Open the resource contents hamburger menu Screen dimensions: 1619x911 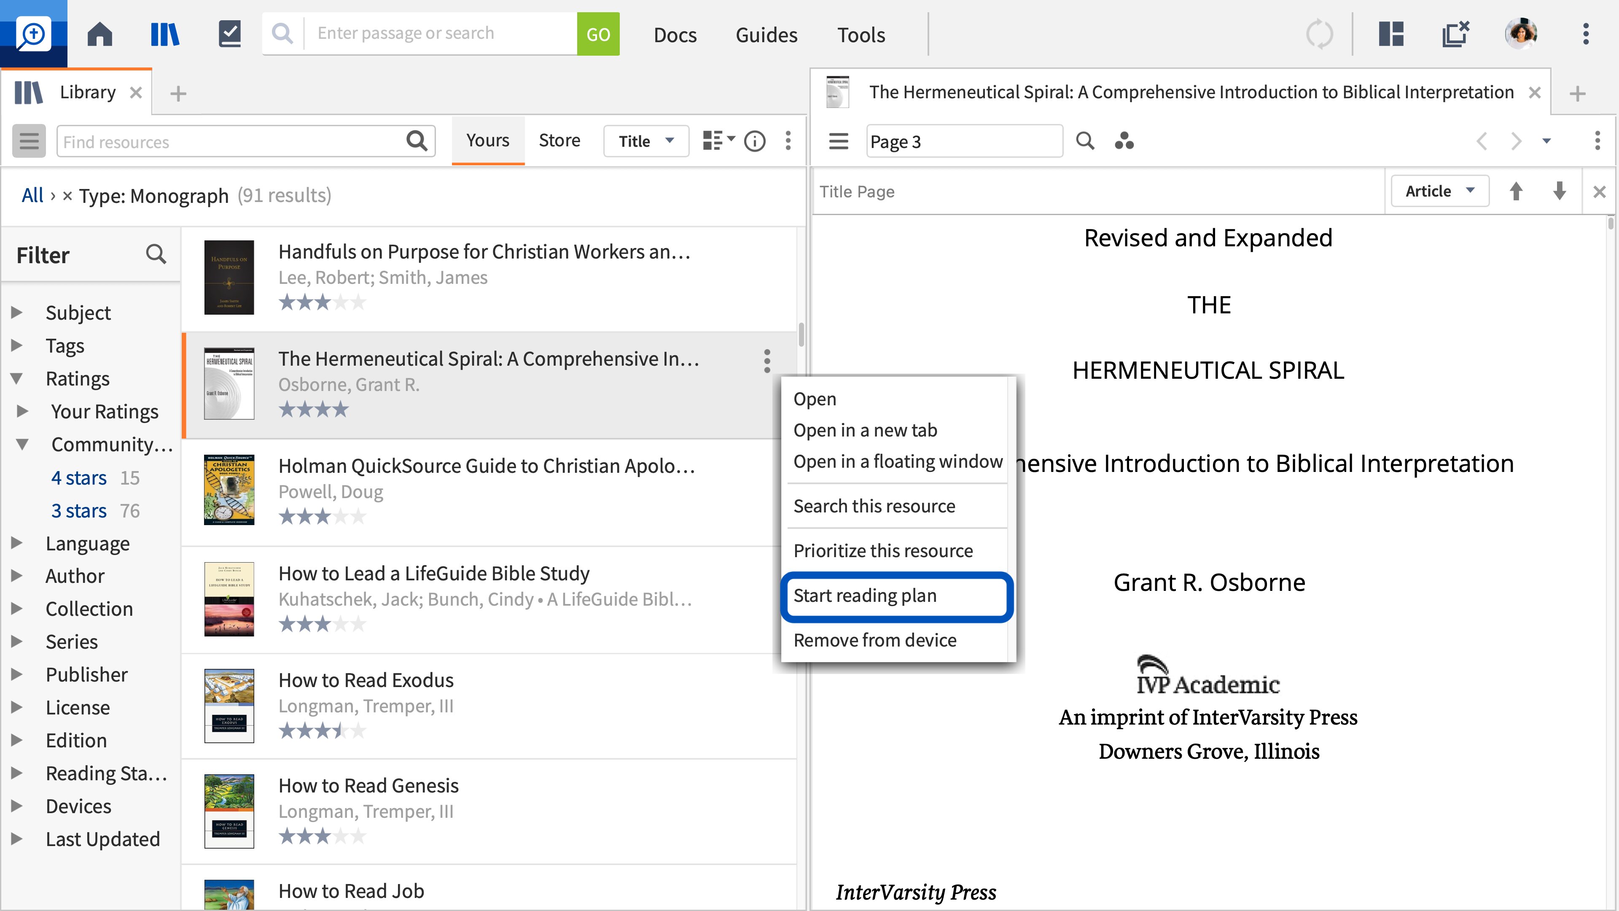(839, 141)
